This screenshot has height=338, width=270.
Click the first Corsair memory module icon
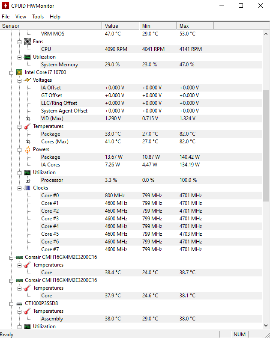19,257
